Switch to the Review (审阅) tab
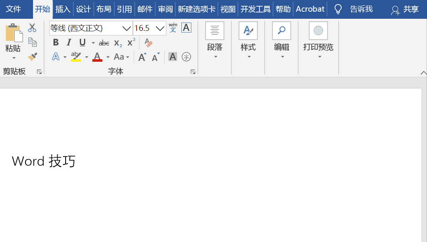427x242 pixels. (x=165, y=9)
